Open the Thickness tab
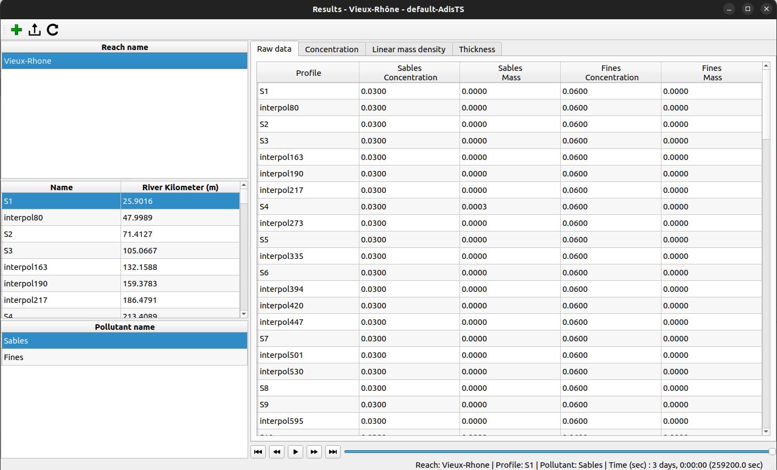 (x=477, y=49)
